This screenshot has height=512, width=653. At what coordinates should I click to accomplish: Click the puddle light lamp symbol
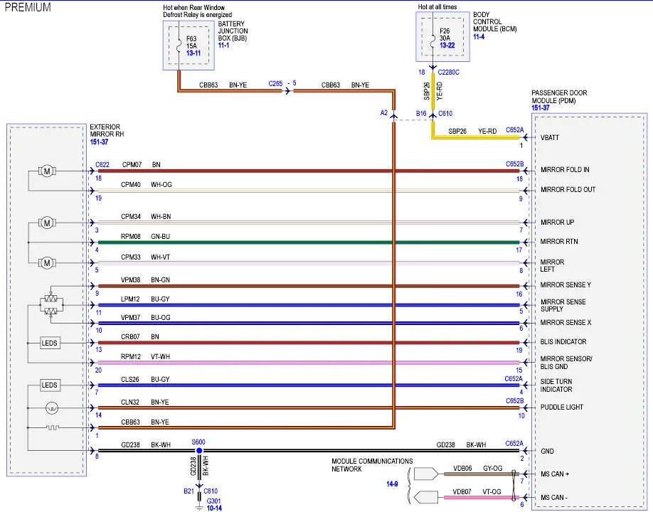click(x=52, y=408)
